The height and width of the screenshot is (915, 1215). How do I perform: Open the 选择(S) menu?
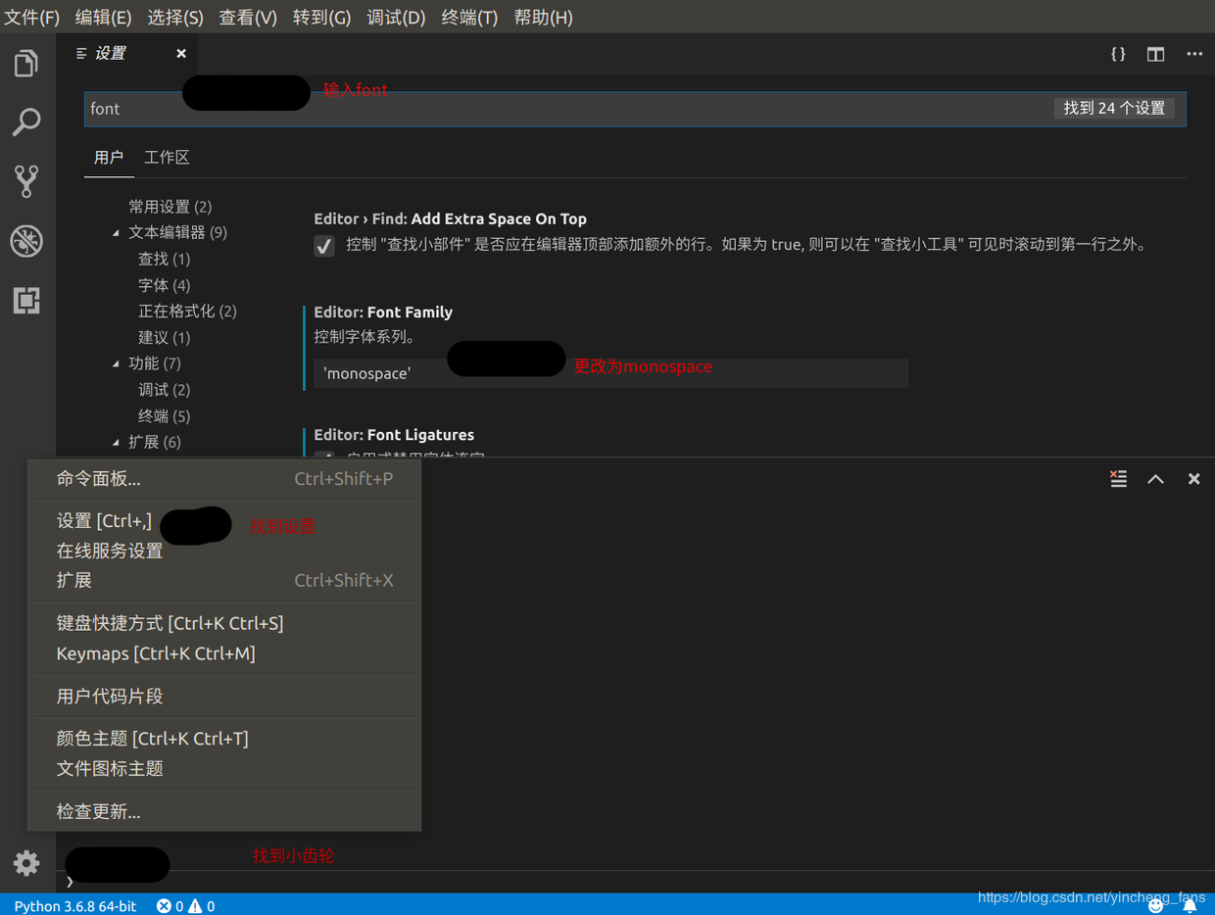tap(175, 17)
